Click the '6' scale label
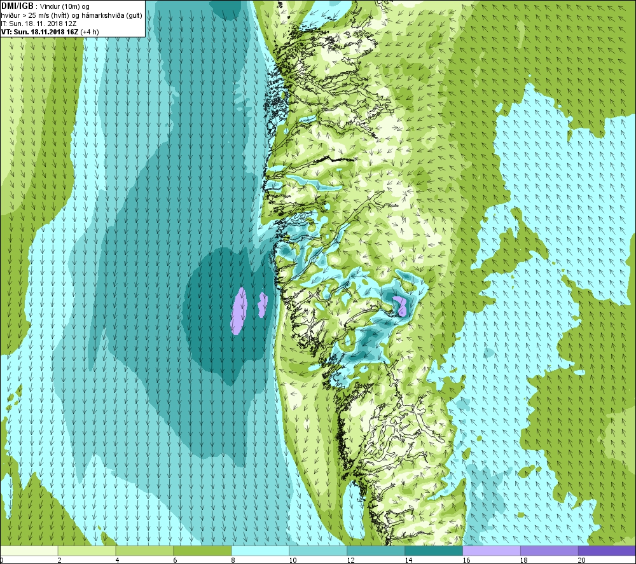Viewport: 636px width, 564px height. click(x=176, y=560)
